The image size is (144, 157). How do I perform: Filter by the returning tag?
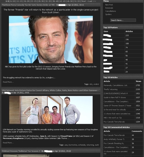click(x=90, y=145)
